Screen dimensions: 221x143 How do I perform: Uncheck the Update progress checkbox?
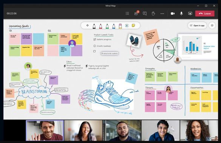95,40
